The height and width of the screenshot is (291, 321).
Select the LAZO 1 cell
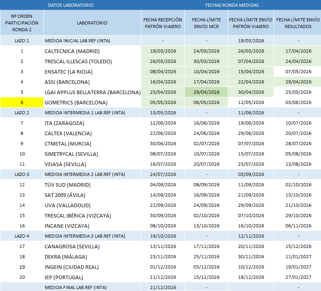pyautogui.click(x=22, y=41)
